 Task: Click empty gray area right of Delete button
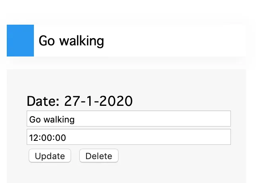[x=175, y=156]
